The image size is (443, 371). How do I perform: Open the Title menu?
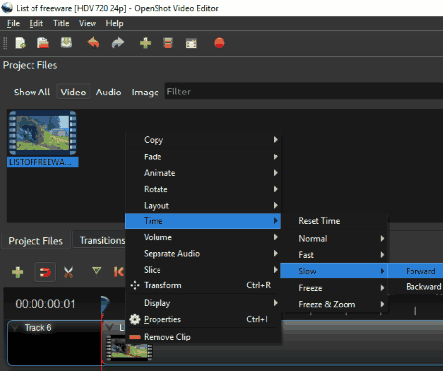(x=61, y=23)
